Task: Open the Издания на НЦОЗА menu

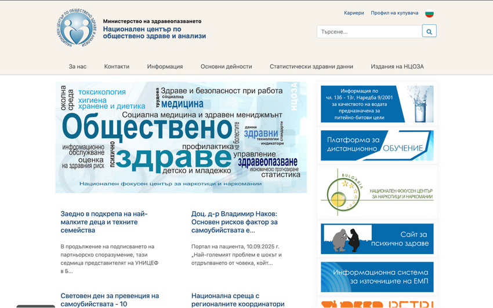Action: click(397, 67)
